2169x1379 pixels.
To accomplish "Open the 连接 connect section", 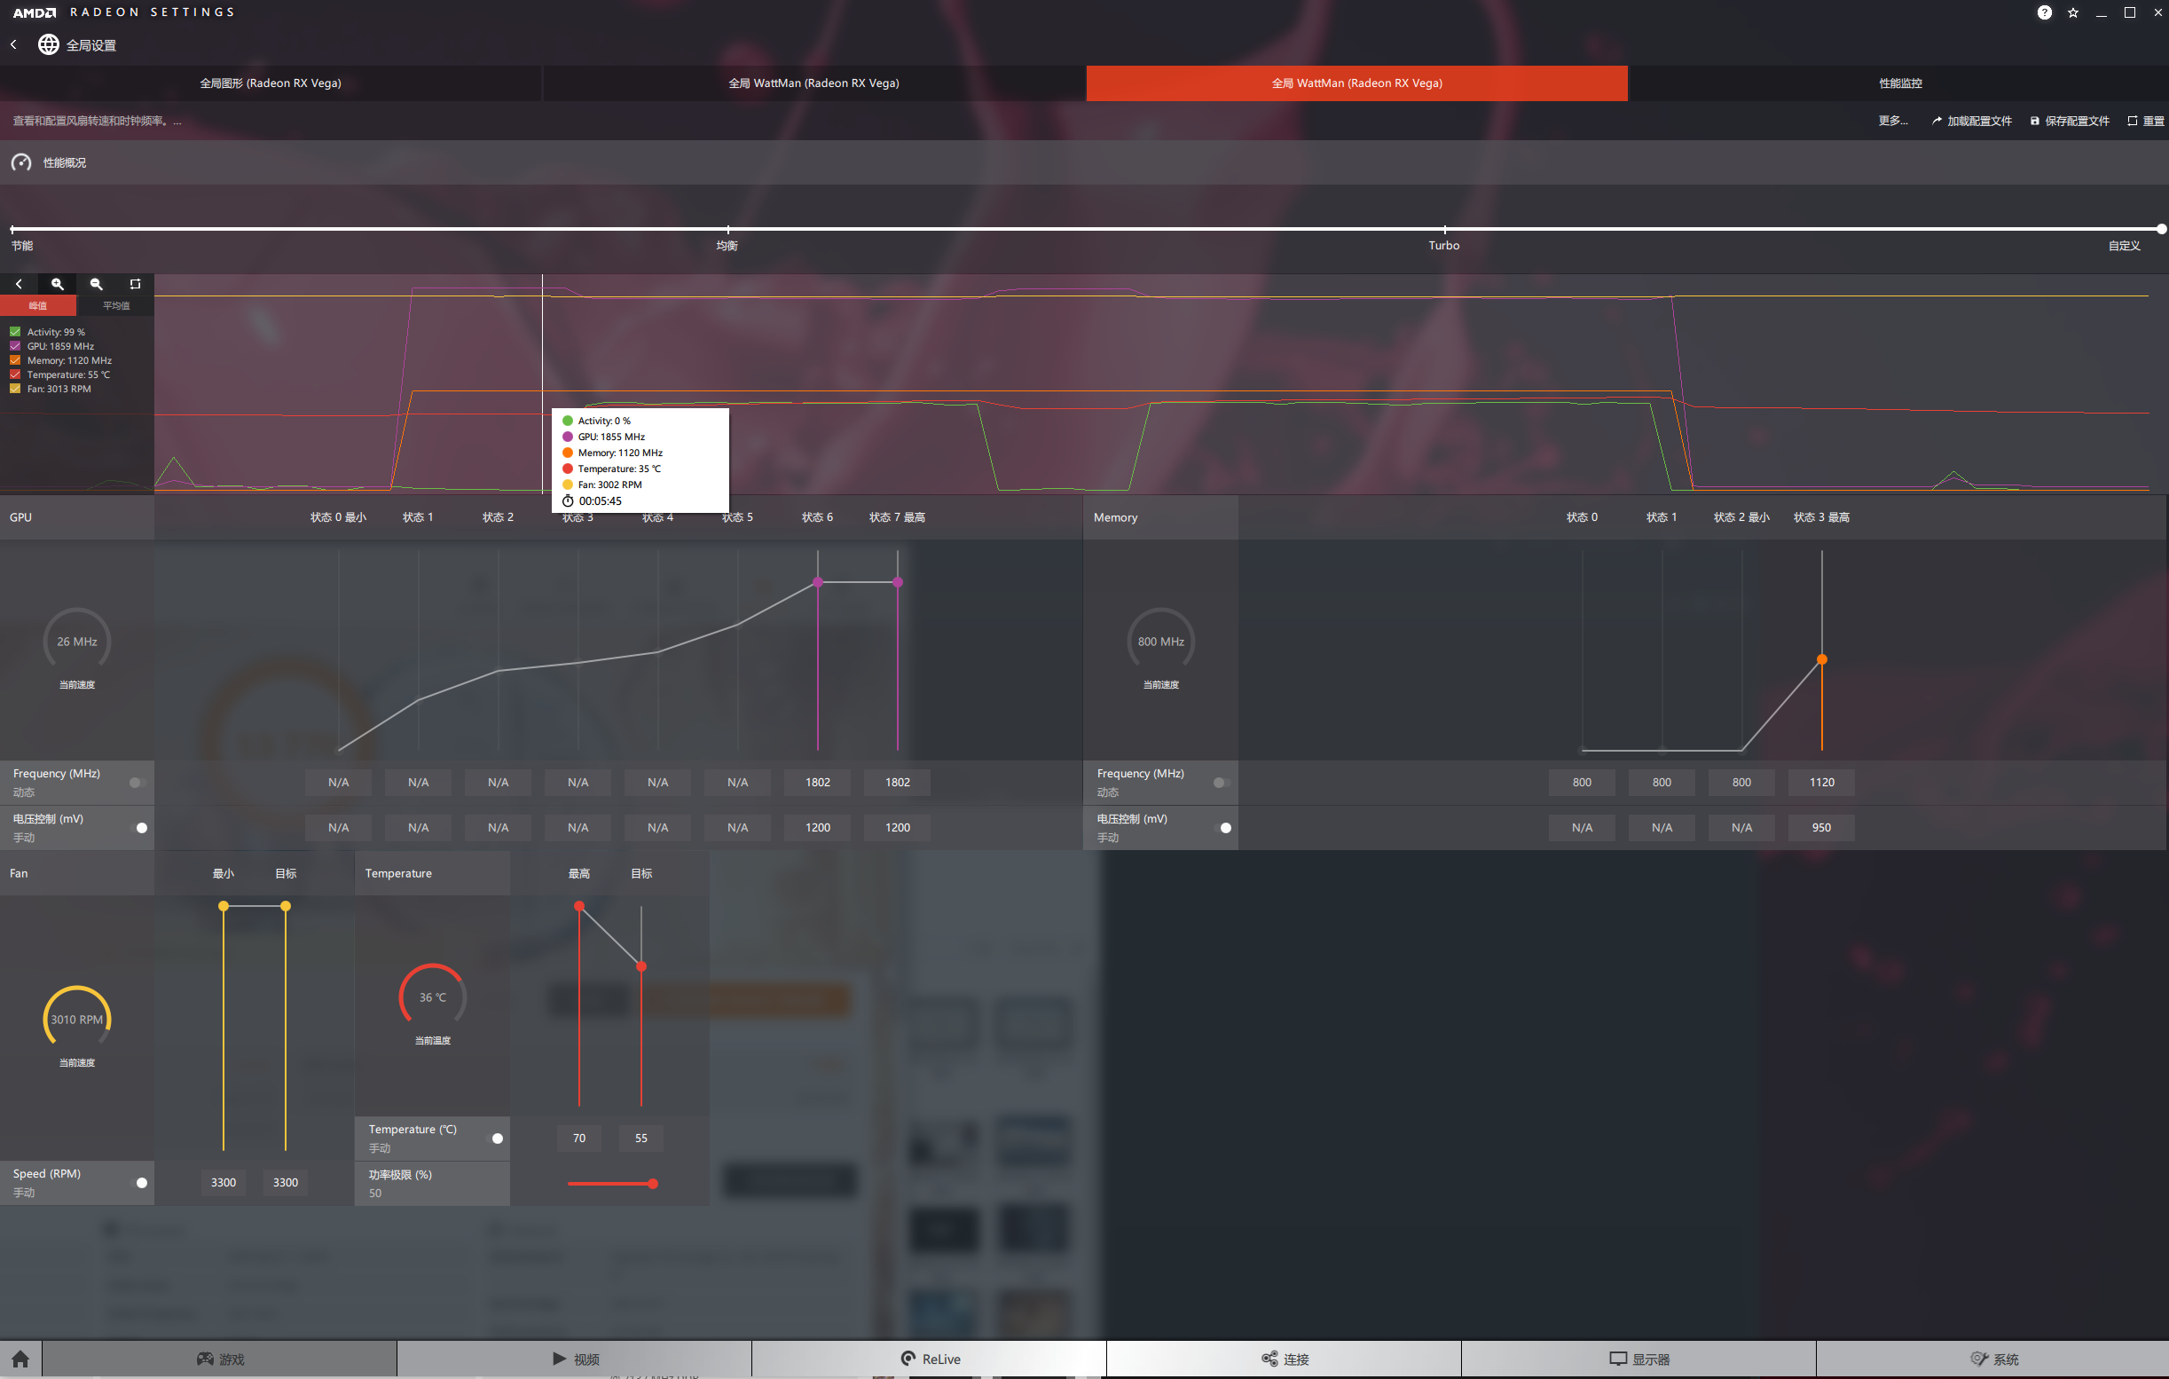I will 1285,1359.
